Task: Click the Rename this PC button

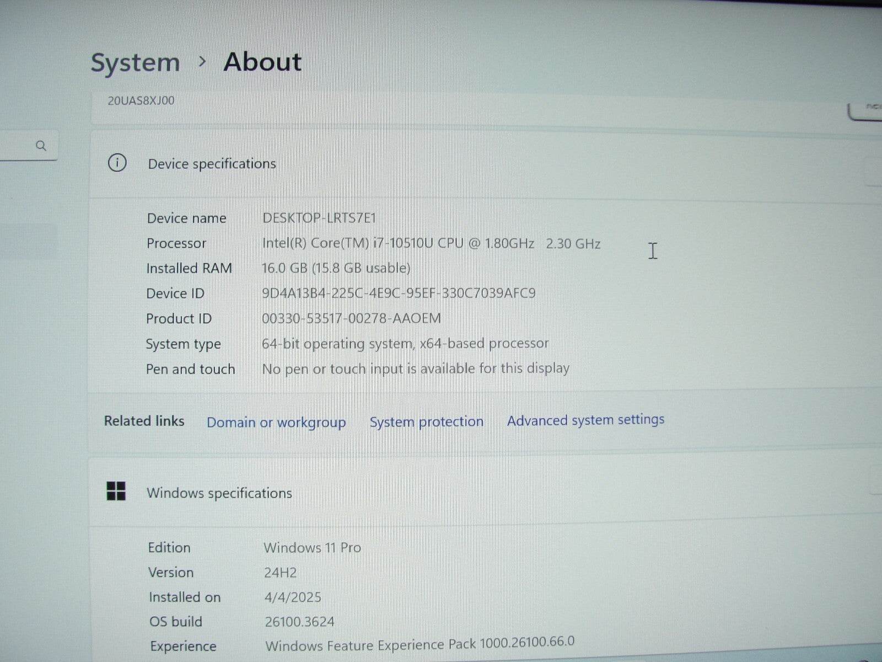Action: (x=865, y=108)
